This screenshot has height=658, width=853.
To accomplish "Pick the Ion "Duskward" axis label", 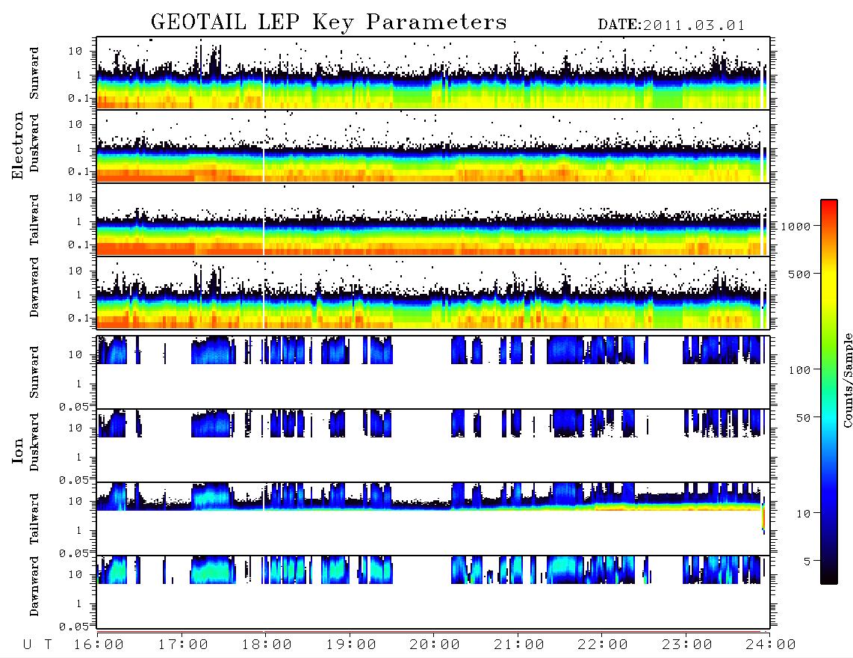I will click(34, 443).
